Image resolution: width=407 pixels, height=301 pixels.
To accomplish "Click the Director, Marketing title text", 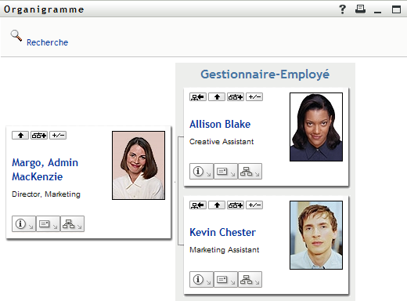I will coord(46,194).
